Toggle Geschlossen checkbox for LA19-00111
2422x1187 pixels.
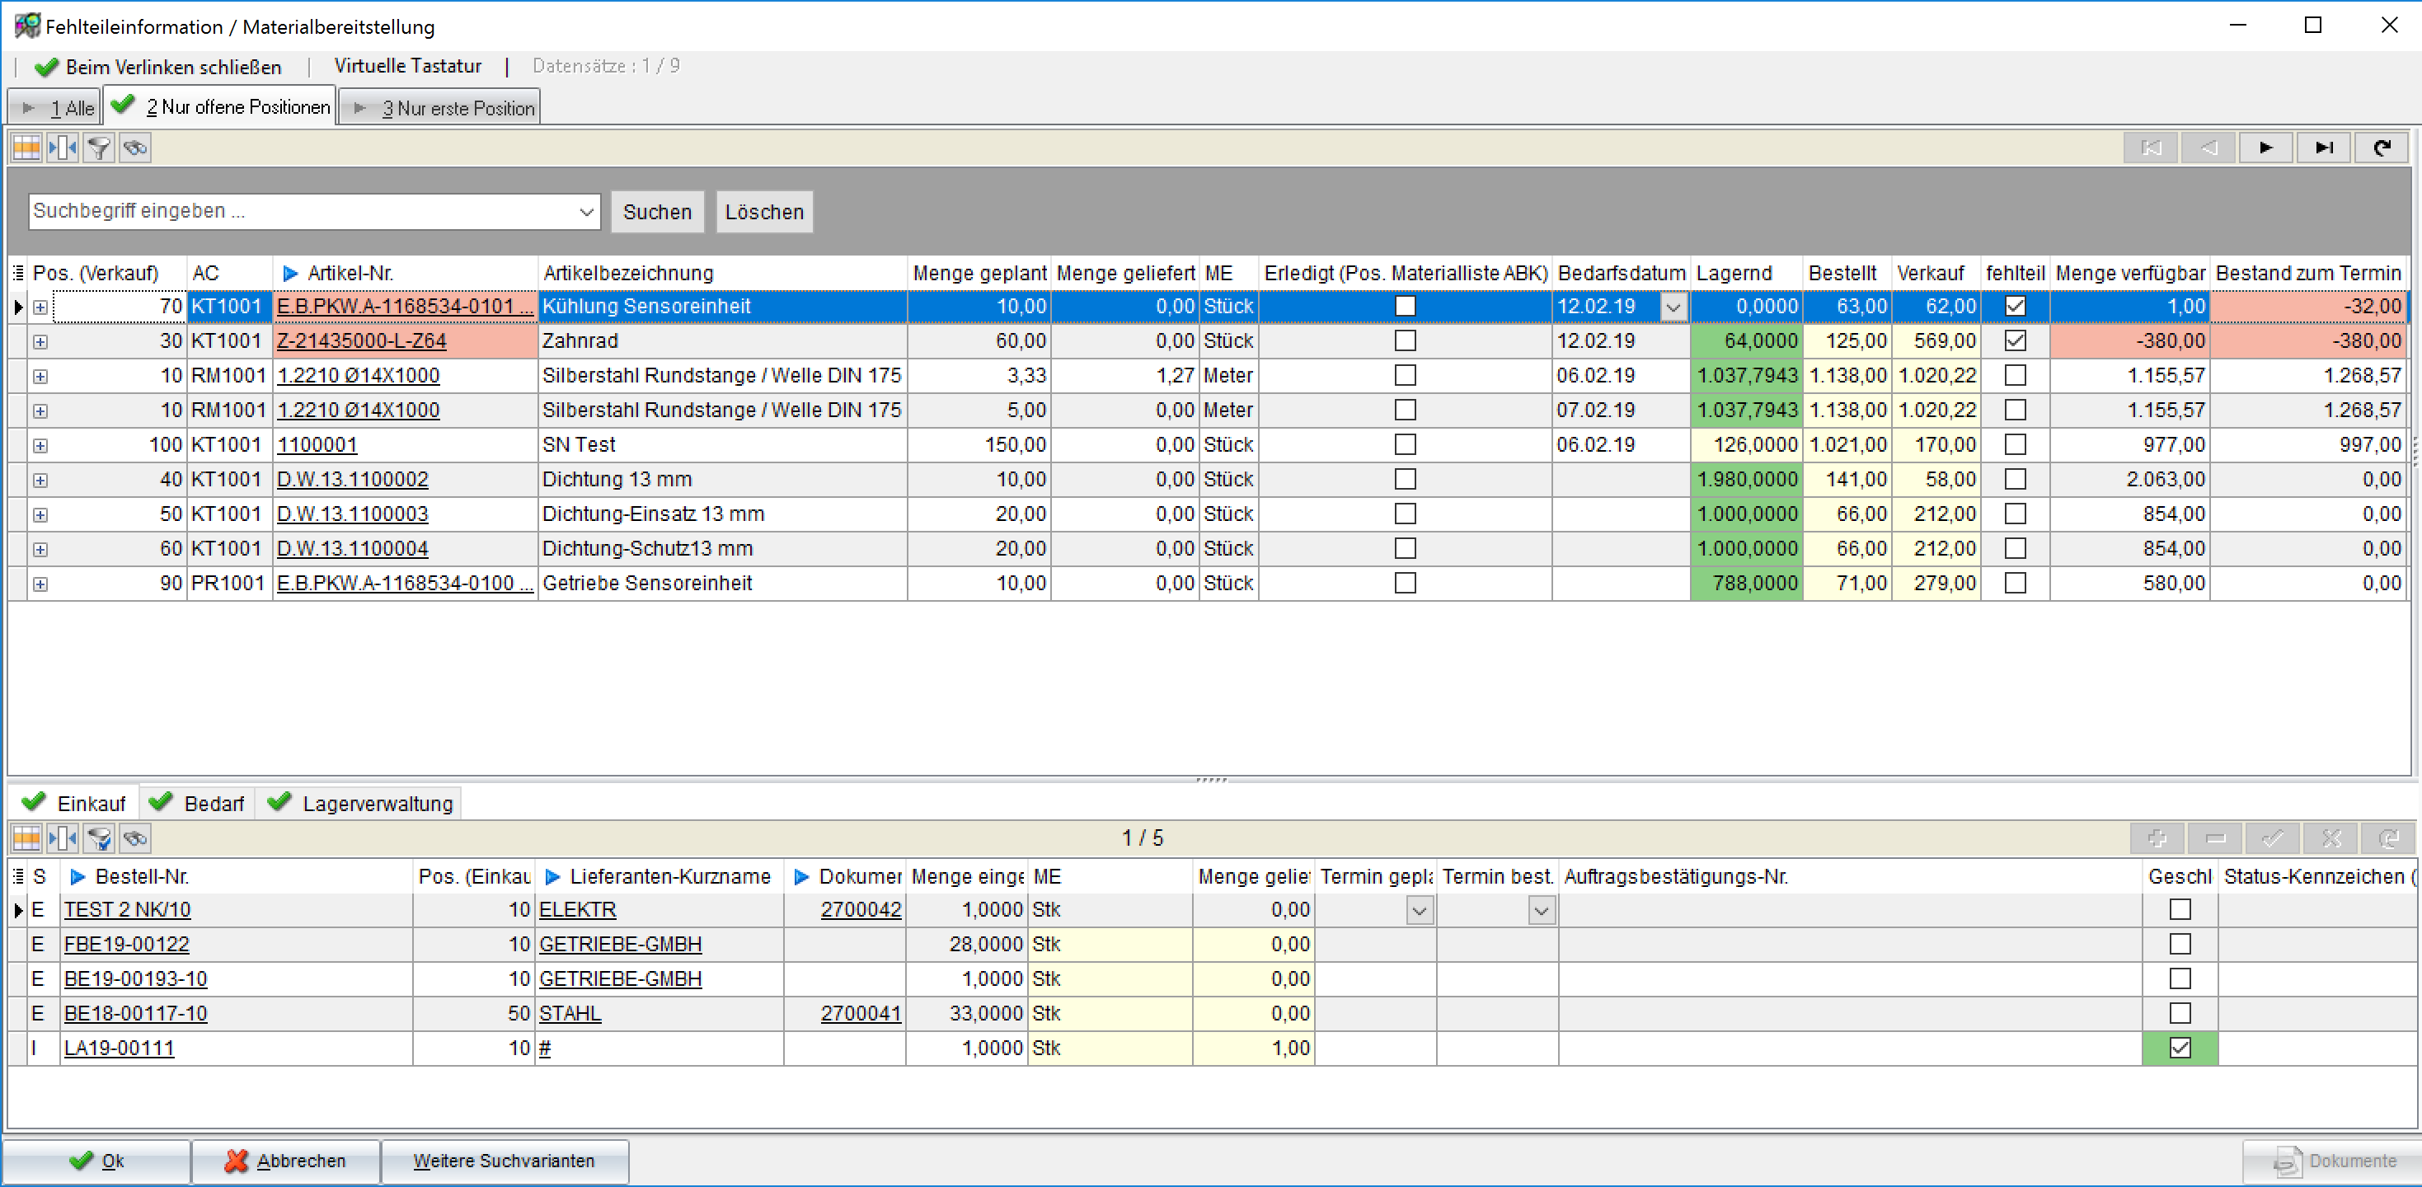pos(2180,1048)
